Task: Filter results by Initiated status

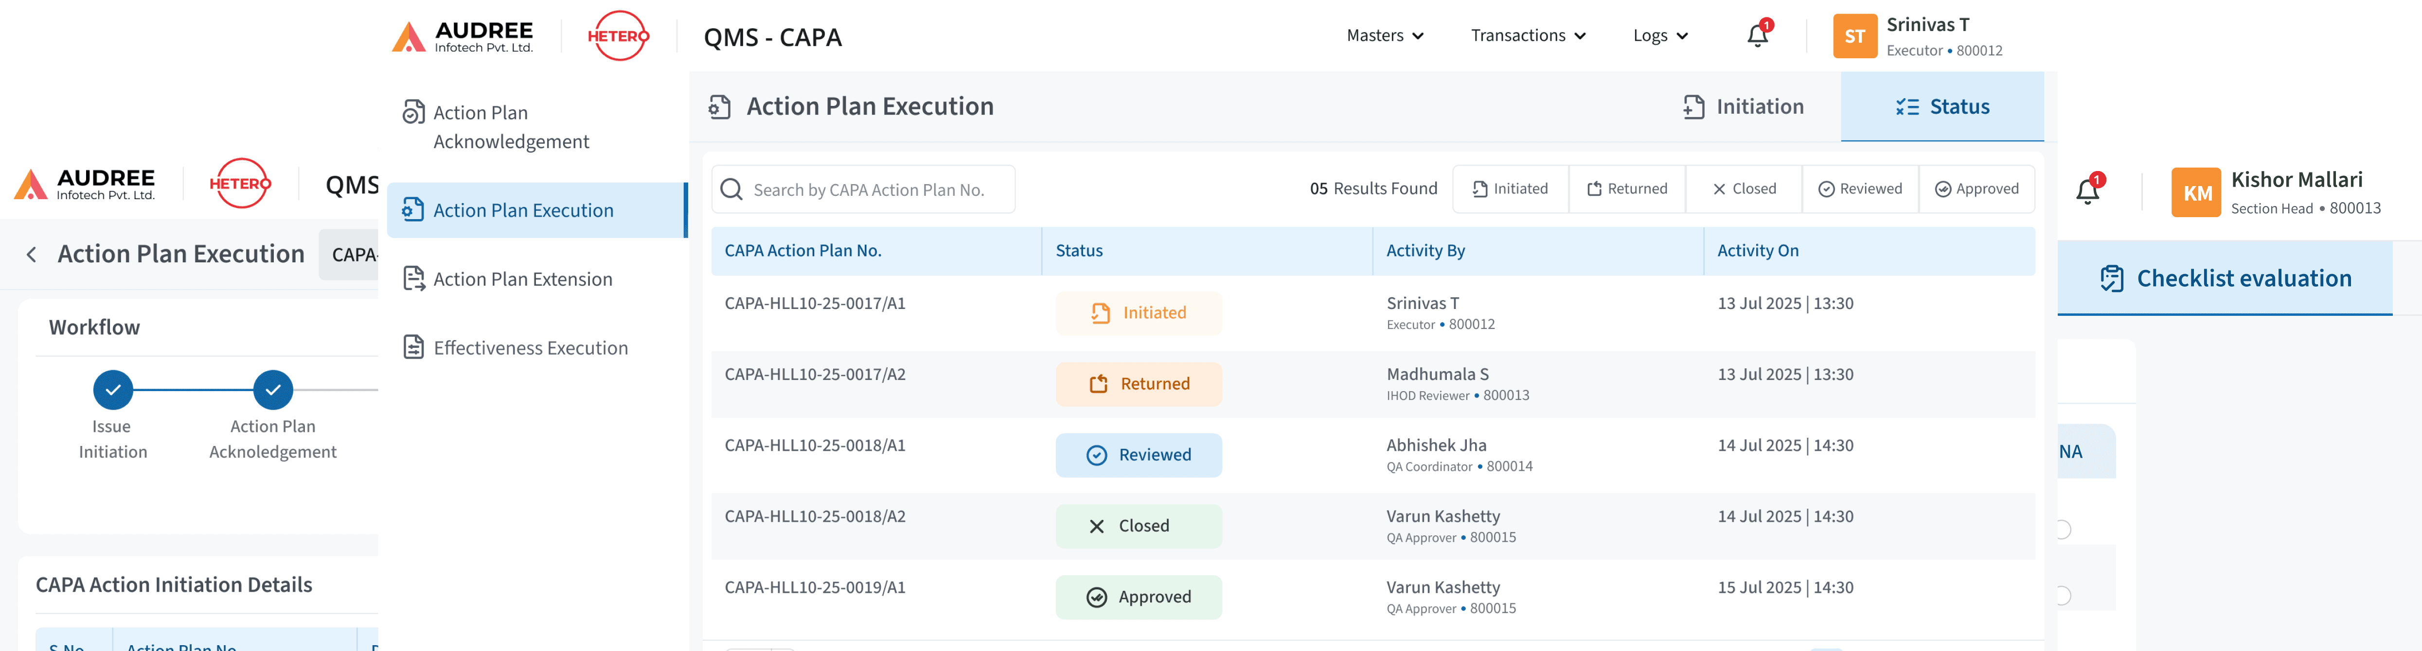Action: point(1510,188)
